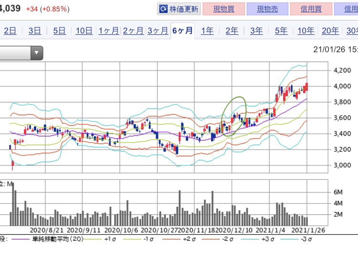Click the 2021/1/26 date label
Viewport: 358px width, 253px height.
[308, 230]
